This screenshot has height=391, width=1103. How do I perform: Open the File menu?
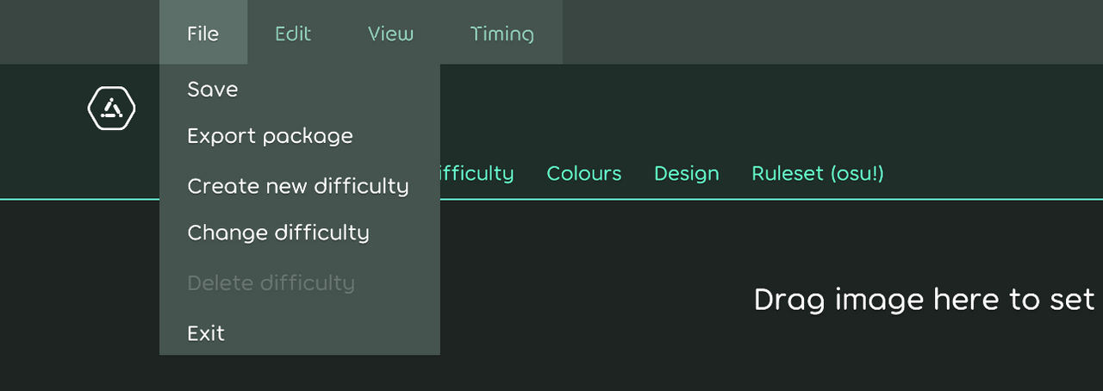(203, 33)
